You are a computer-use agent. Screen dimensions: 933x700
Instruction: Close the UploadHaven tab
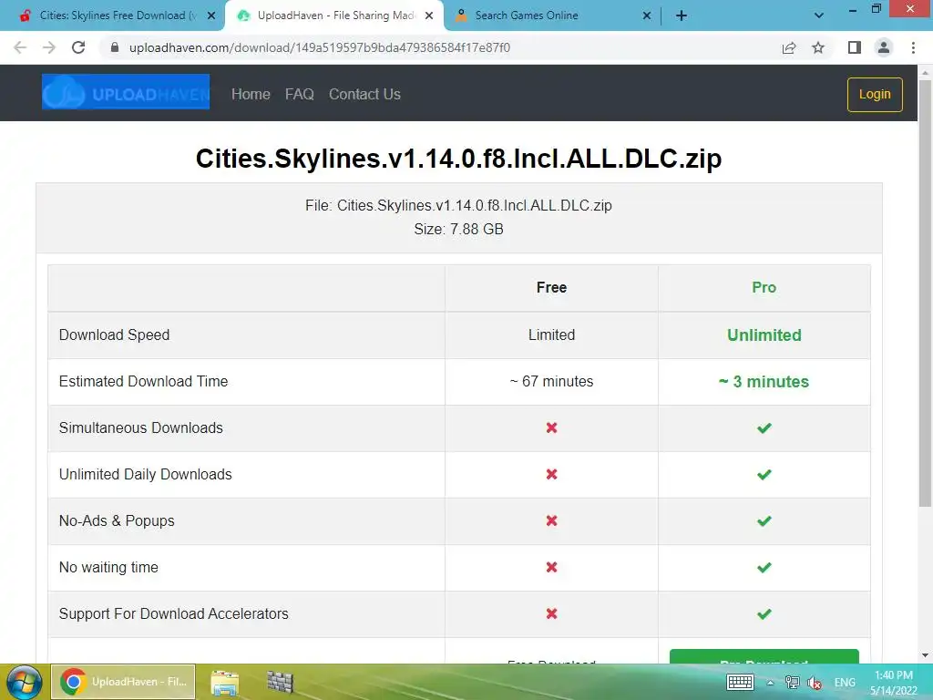pyautogui.click(x=429, y=15)
